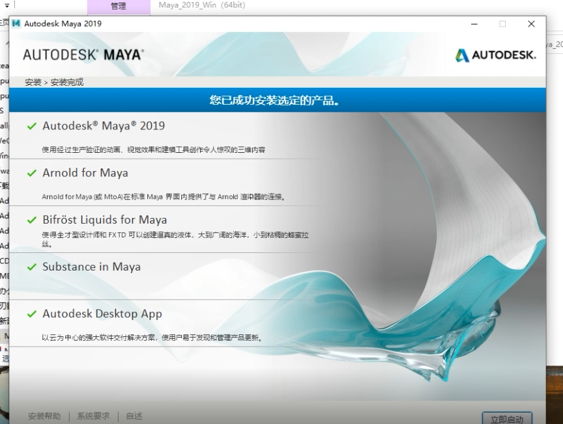The width and height of the screenshot is (563, 424).
Task: Open the 管理 tab in the Explorer window behind
Action: coord(119,6)
